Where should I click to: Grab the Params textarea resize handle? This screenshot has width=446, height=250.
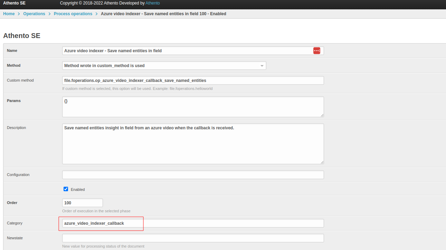(x=322, y=115)
